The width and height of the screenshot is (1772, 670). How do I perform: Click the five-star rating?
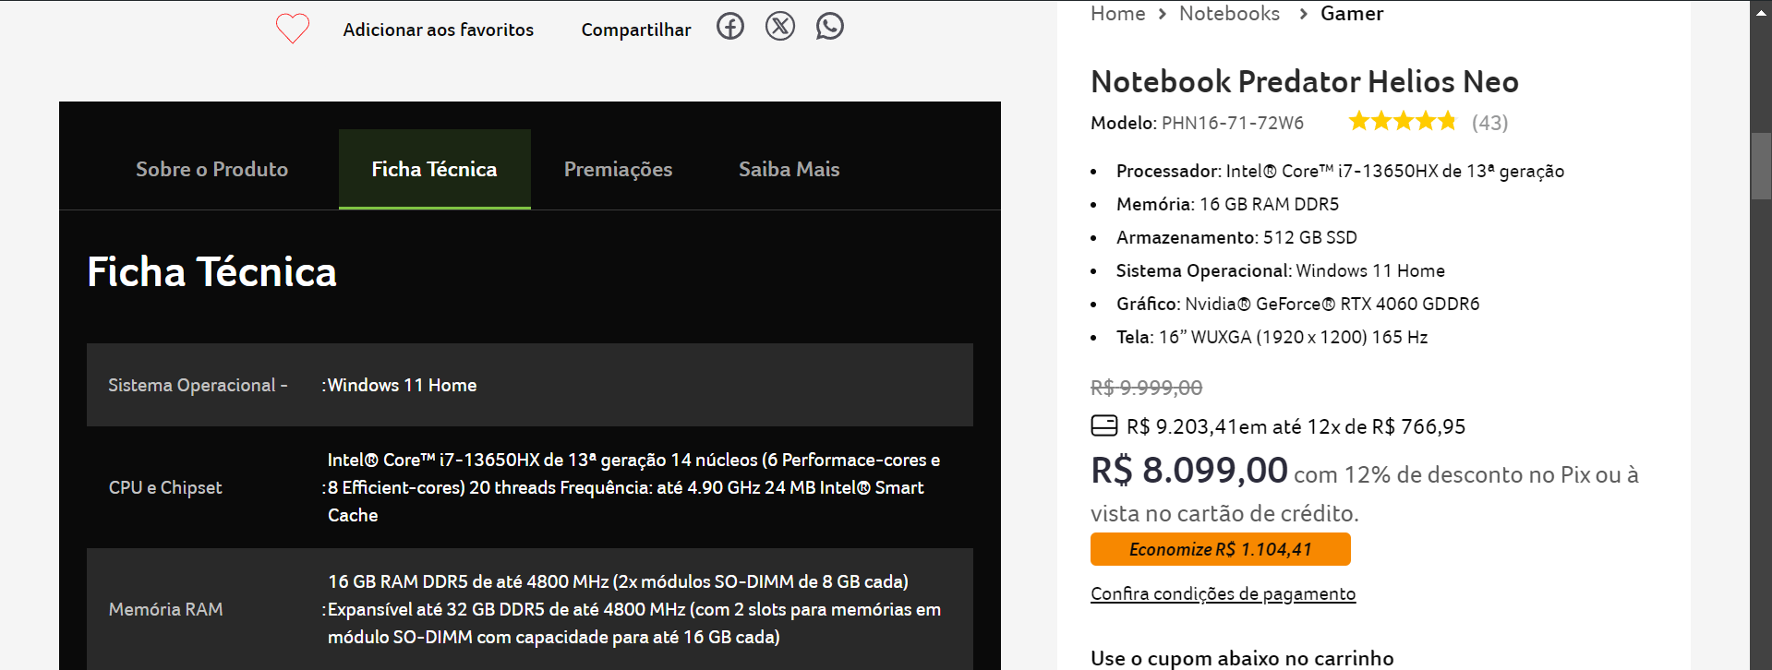(1403, 121)
